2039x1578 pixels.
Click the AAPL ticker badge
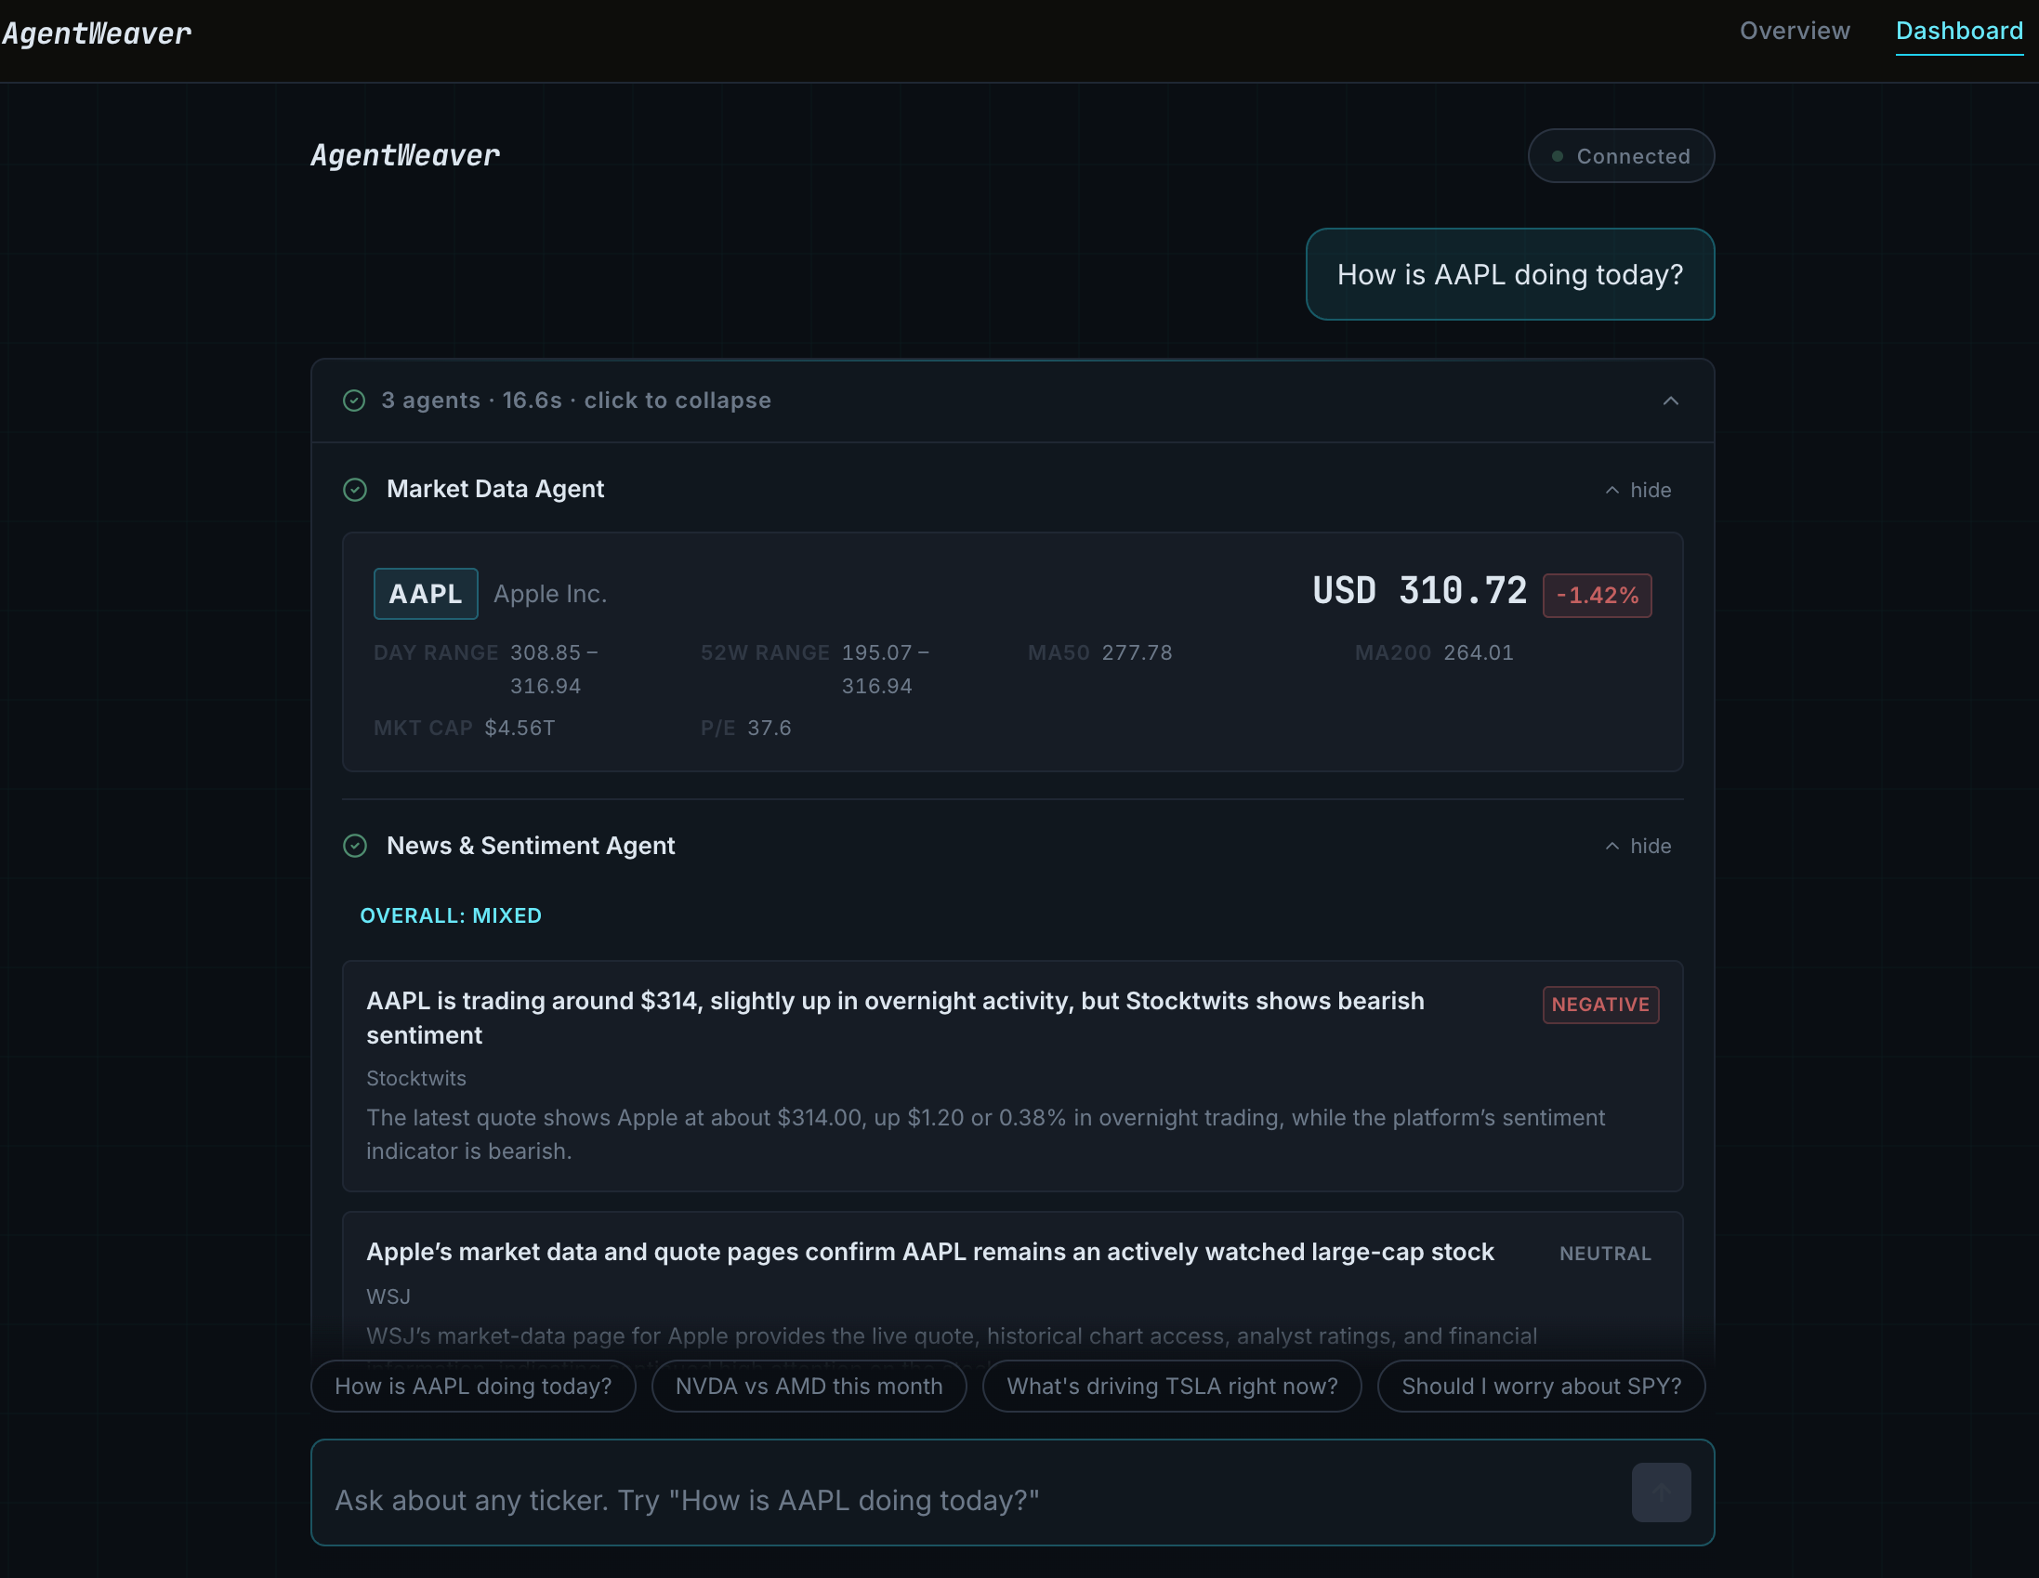pos(426,594)
